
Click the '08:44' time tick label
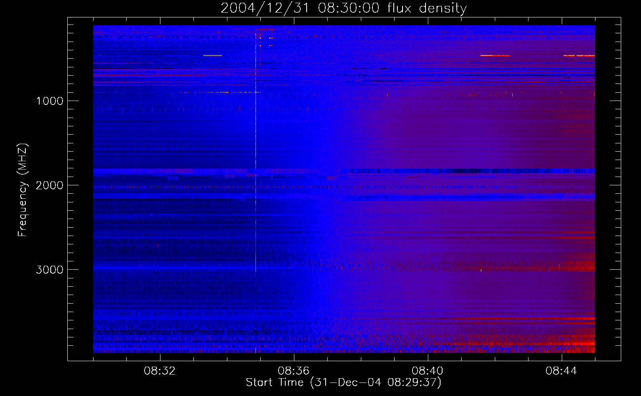(x=561, y=371)
